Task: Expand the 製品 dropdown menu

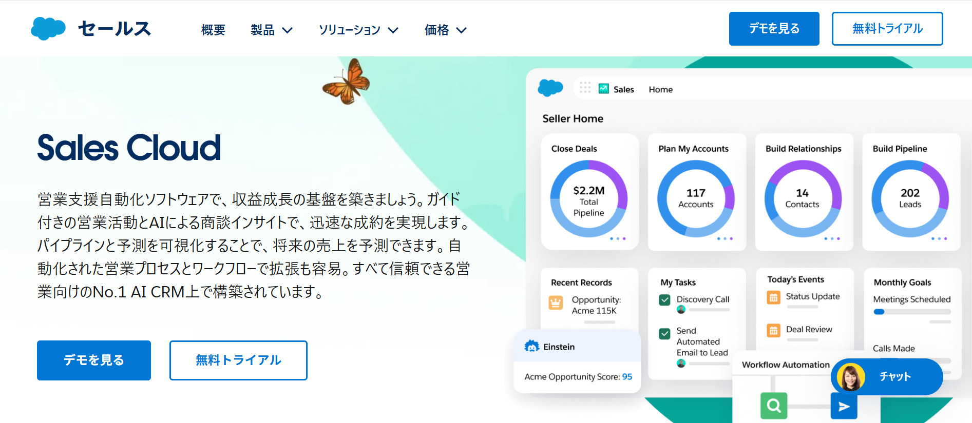Action: 272,30
